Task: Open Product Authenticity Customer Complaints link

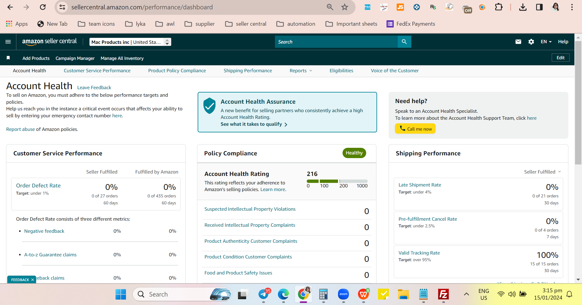Action: 251,241
